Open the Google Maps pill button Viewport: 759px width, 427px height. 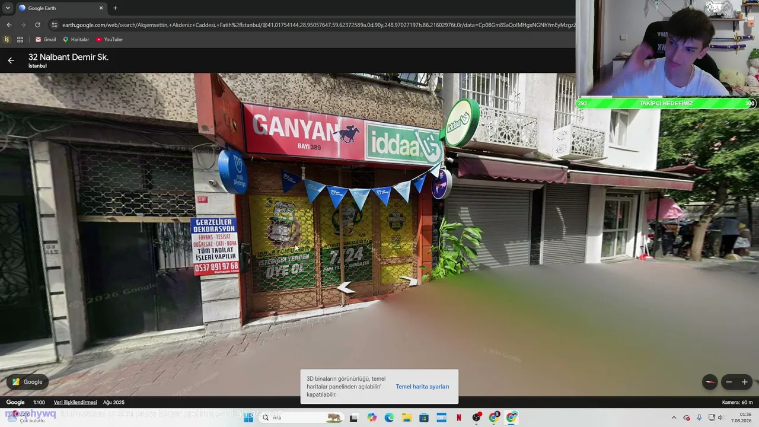(x=27, y=382)
